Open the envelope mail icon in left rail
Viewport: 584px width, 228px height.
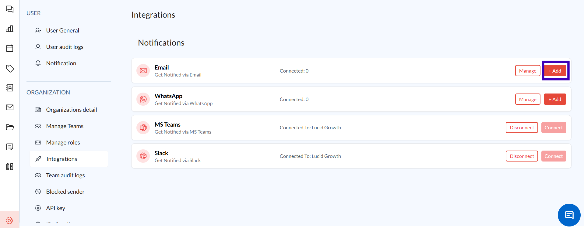point(10,107)
